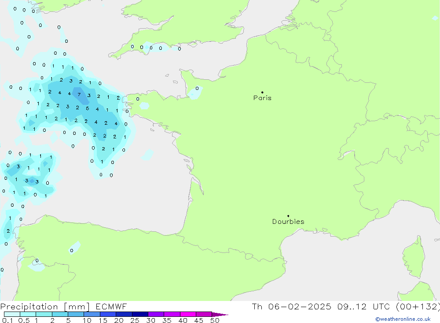The width and height of the screenshot is (440, 323).
Task: Click the precipitation value 7 on the map
Action: (79, 94)
